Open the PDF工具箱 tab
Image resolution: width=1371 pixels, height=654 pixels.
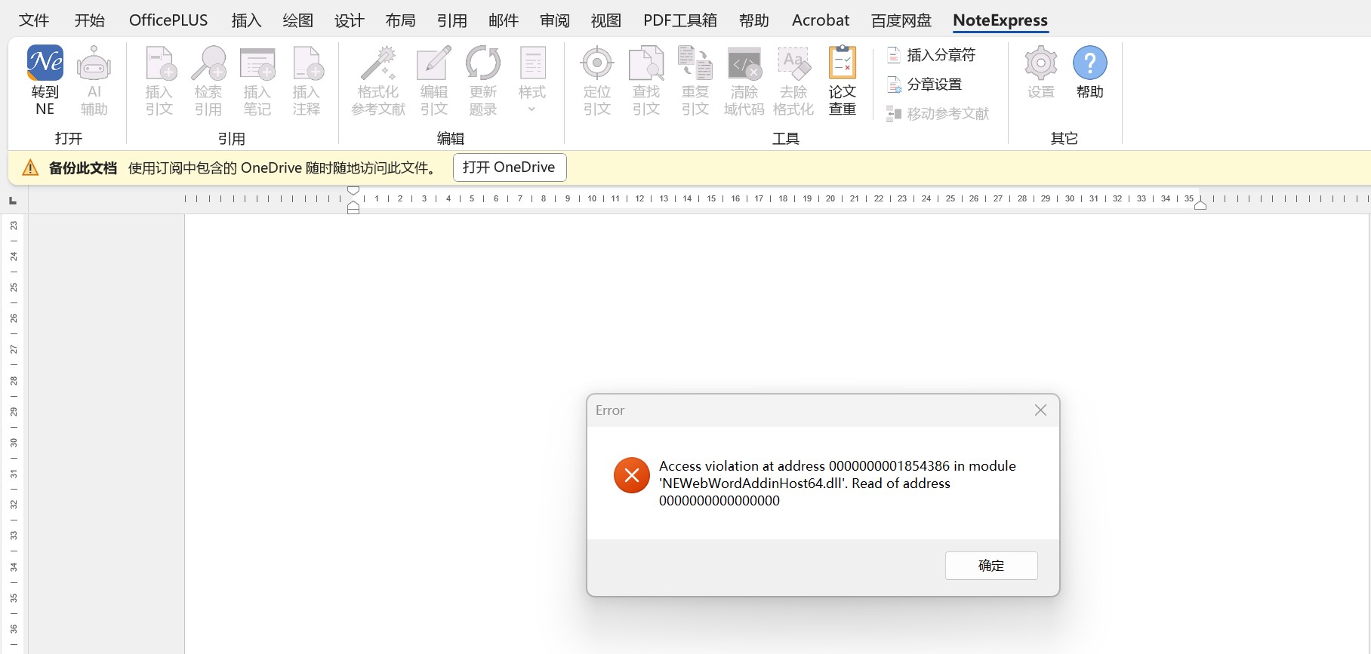coord(679,20)
